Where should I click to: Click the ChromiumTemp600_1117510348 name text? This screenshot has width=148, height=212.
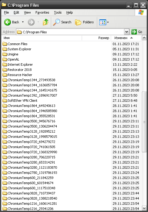[x=31, y=188]
